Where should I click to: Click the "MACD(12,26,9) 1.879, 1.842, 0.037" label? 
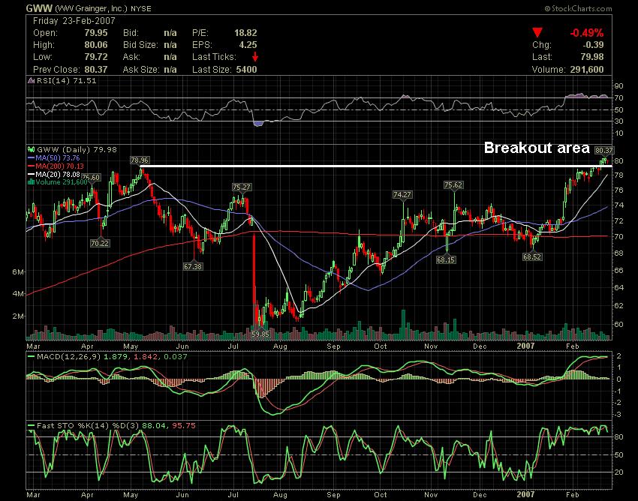112,357
